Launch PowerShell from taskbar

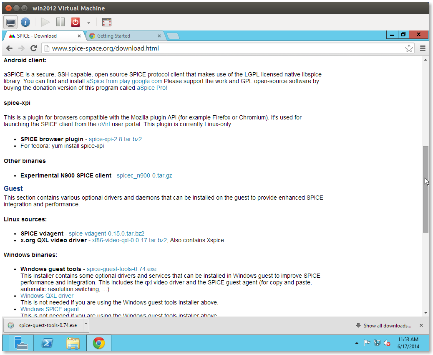pyautogui.click(x=47, y=343)
